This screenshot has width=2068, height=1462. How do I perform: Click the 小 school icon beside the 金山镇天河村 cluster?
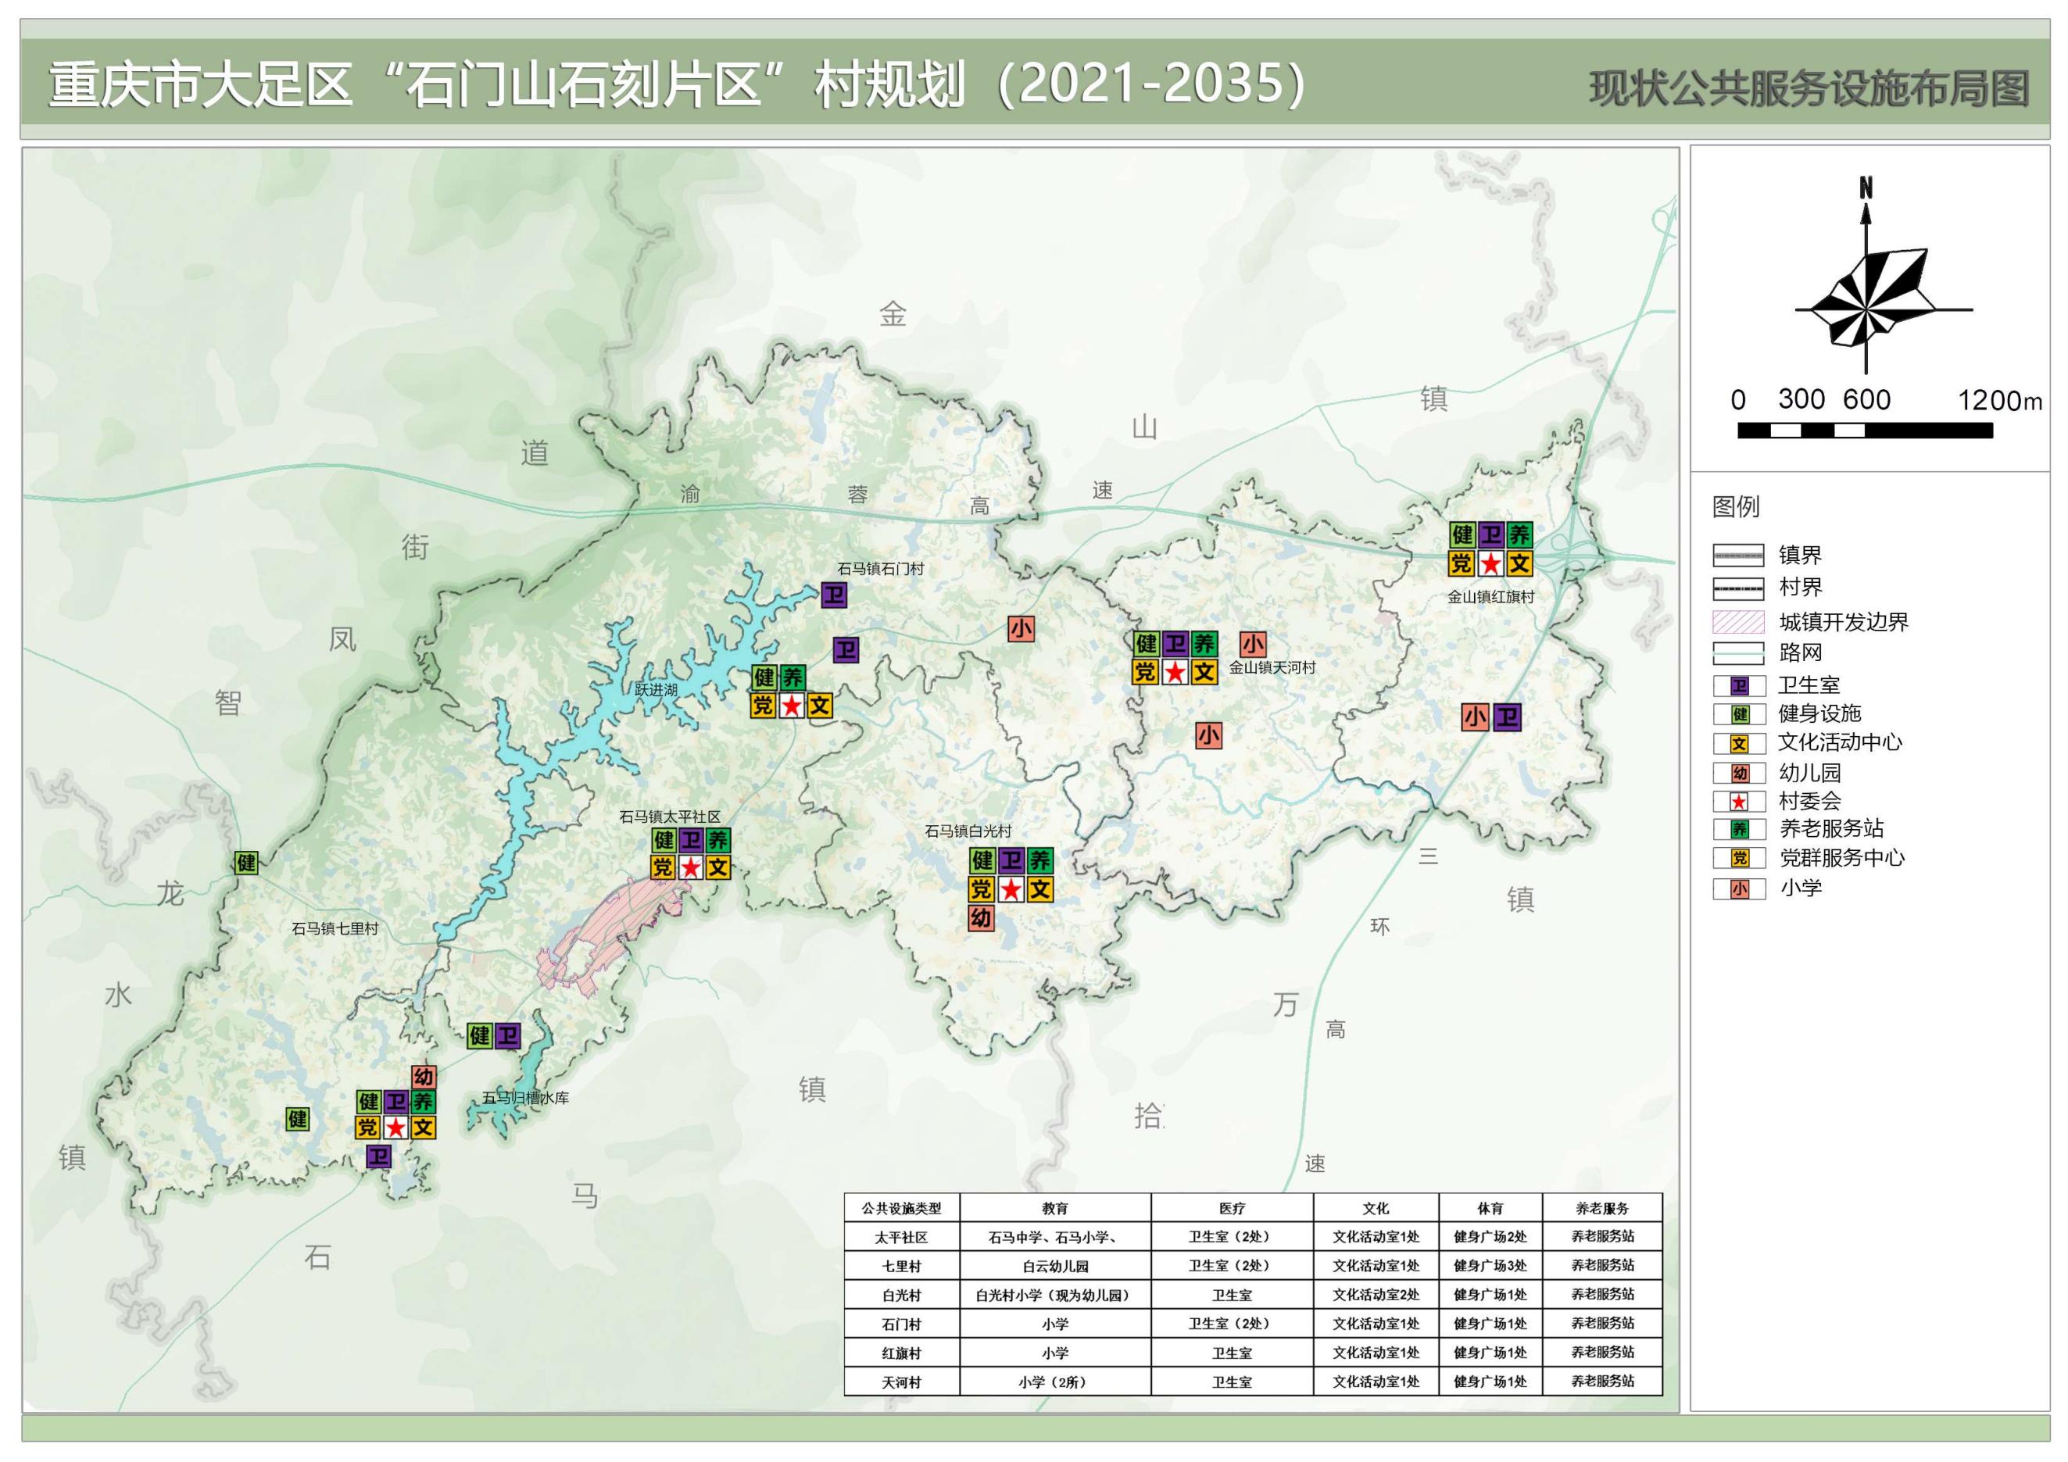tap(1253, 644)
